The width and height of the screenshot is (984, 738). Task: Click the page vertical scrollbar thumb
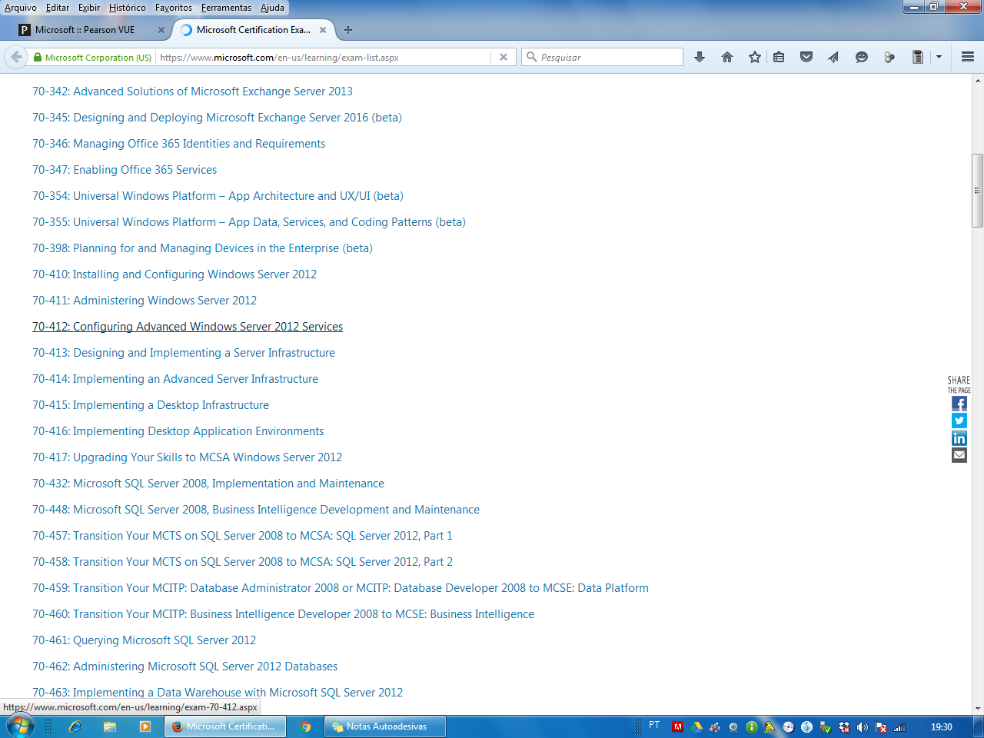977,190
